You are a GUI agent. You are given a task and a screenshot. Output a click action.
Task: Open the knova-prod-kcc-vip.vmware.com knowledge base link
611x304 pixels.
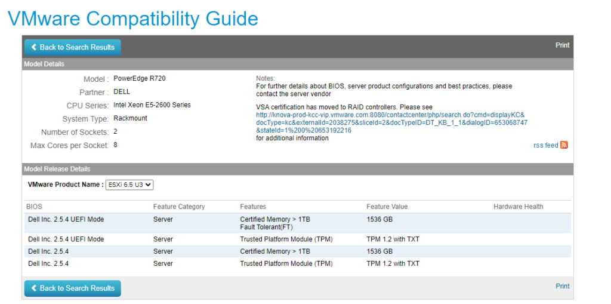(391, 122)
